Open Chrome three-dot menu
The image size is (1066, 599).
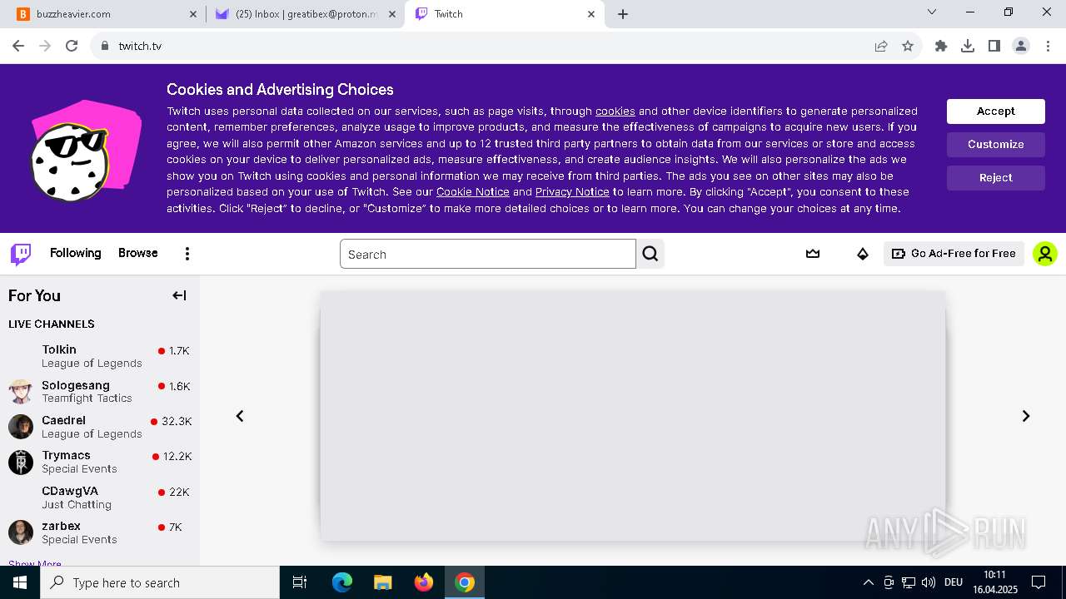(1048, 46)
